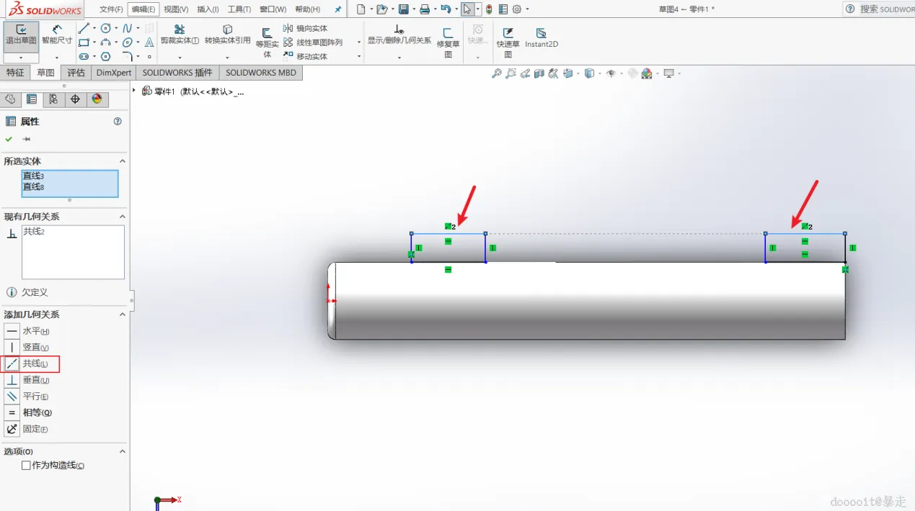Switch to the 特征 tab
This screenshot has height=511, width=915.
pos(15,73)
